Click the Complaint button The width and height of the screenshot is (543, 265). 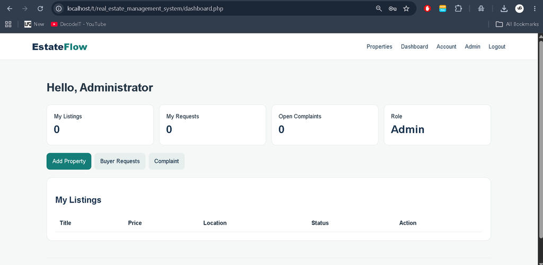click(x=167, y=161)
